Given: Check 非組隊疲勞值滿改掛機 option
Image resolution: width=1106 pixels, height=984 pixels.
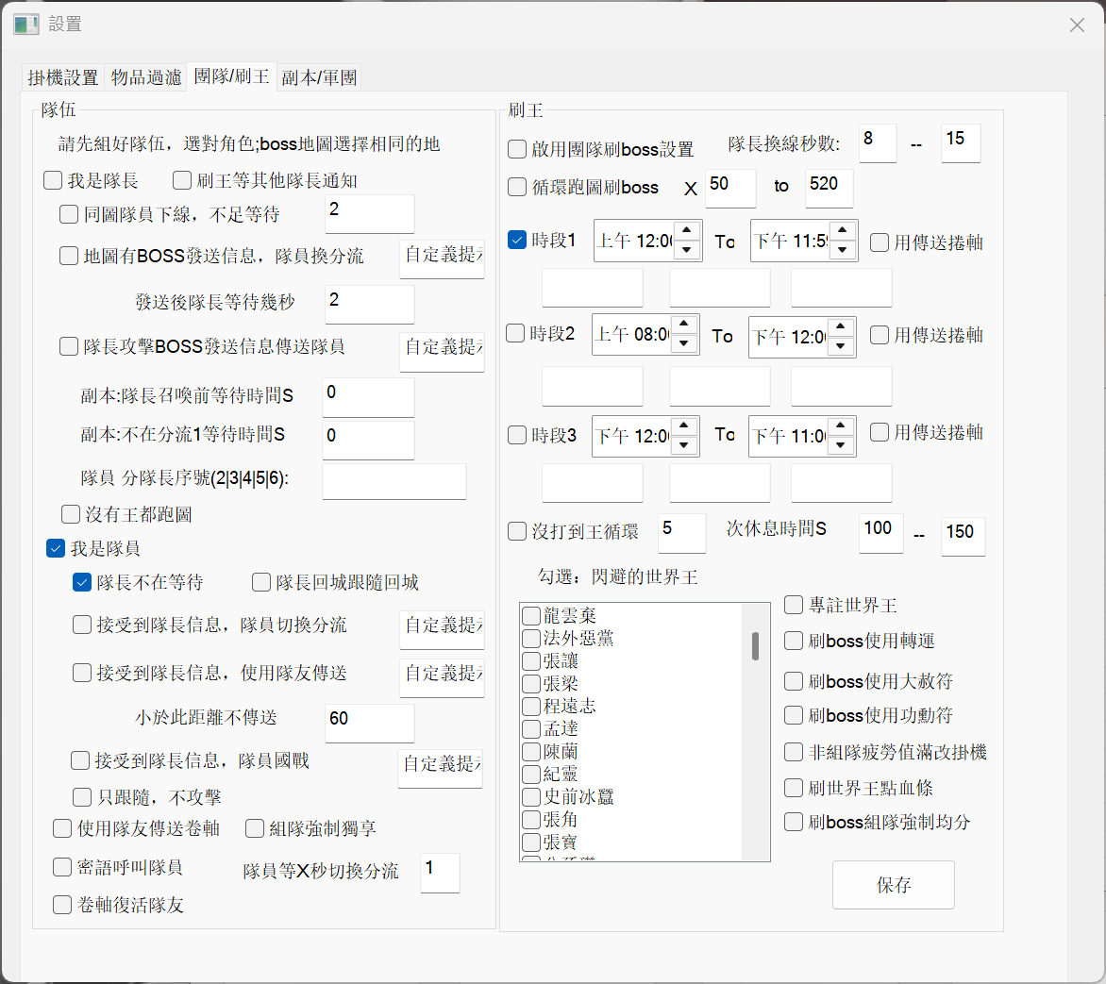Looking at the screenshot, I should (x=794, y=752).
